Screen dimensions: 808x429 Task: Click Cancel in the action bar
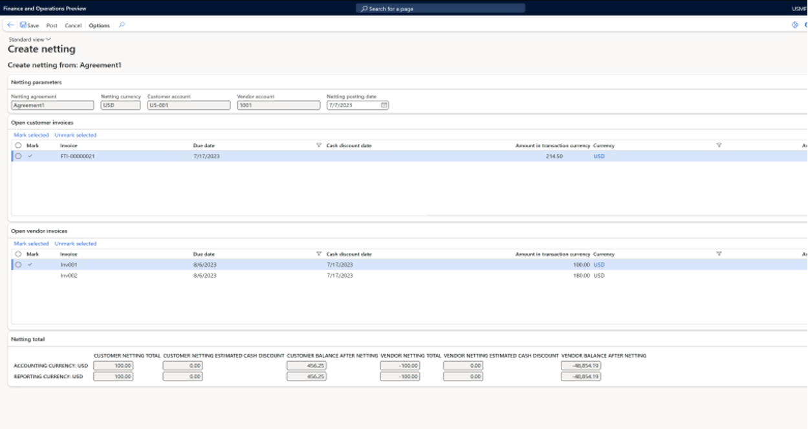(x=73, y=26)
